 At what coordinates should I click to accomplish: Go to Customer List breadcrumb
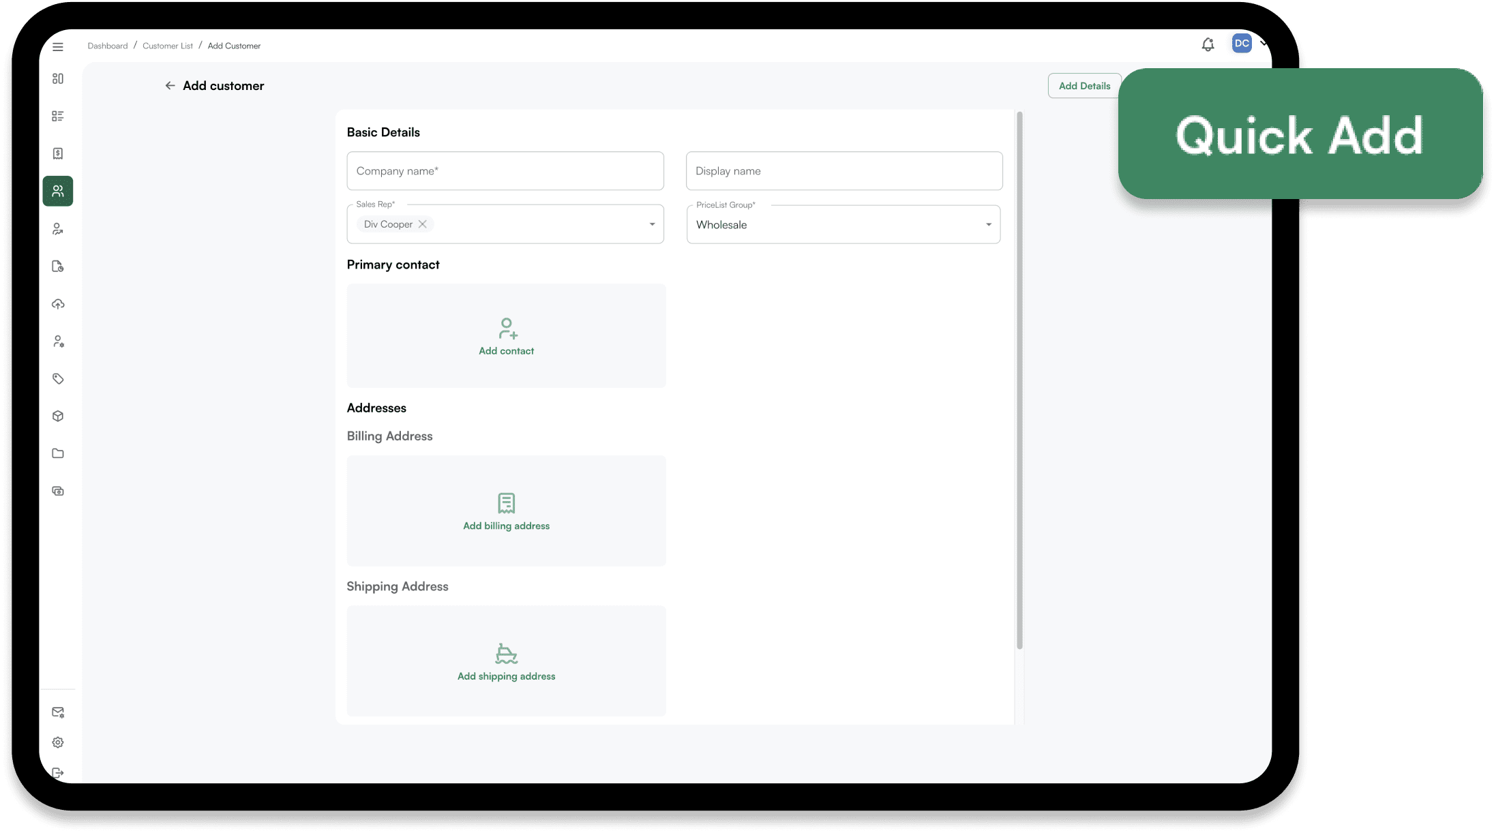click(168, 46)
